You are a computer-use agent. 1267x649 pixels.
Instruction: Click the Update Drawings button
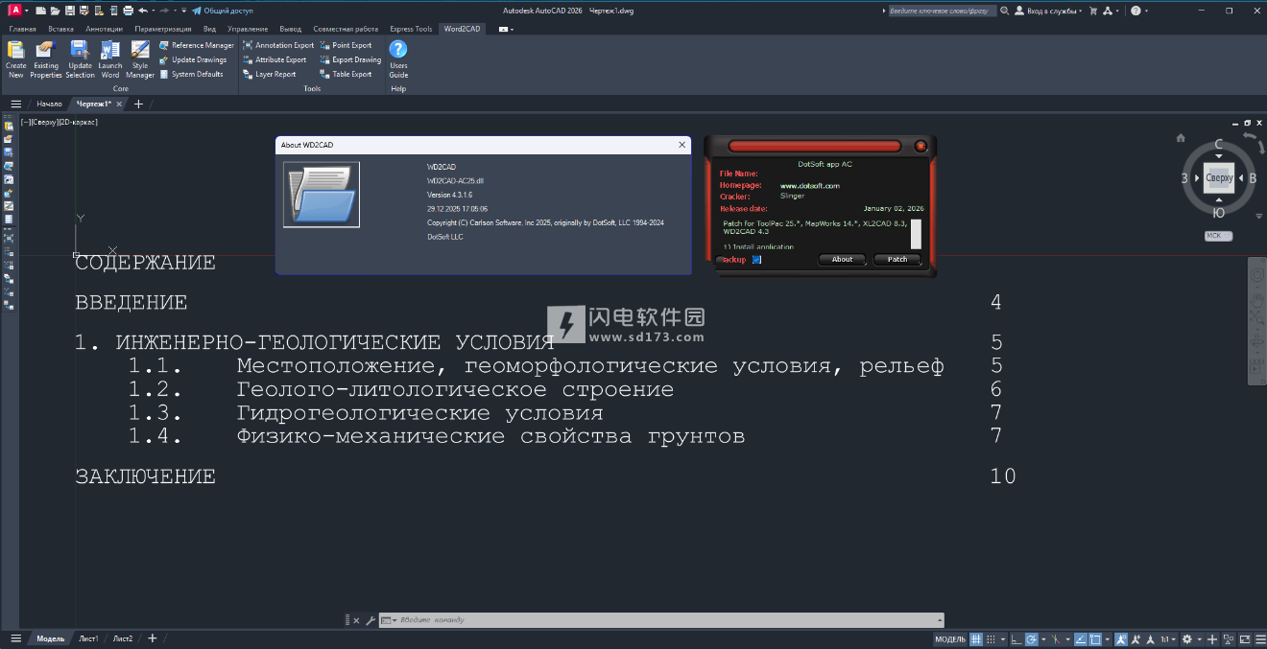(x=199, y=59)
